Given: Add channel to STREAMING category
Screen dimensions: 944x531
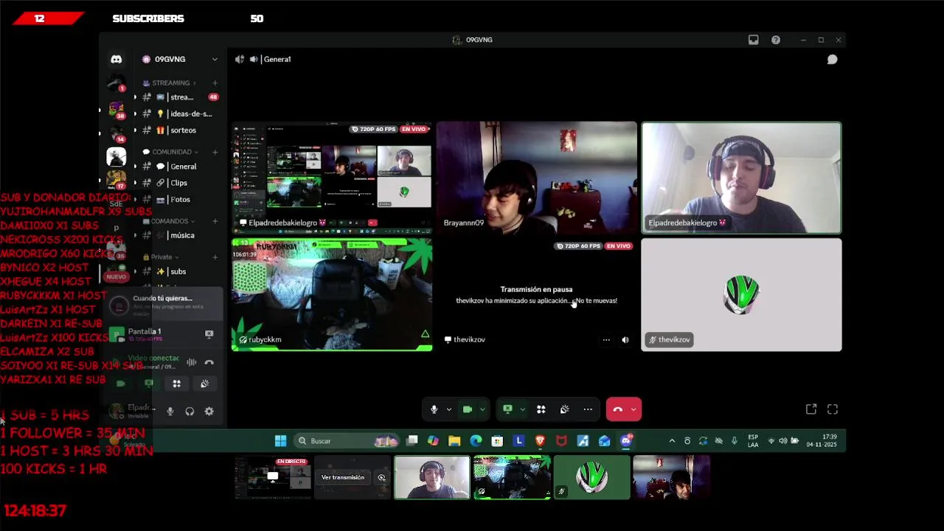Looking at the screenshot, I should coord(215,83).
